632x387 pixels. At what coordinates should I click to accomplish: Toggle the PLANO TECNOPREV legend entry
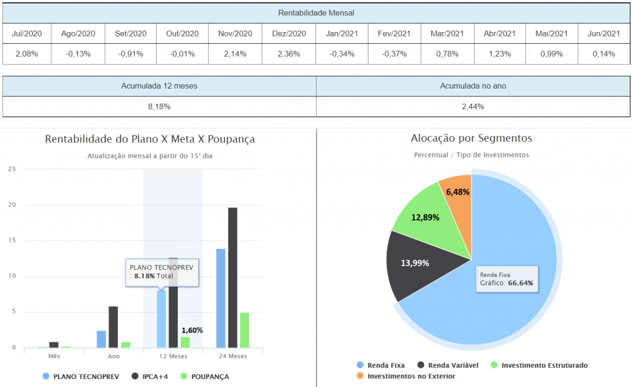coord(80,376)
